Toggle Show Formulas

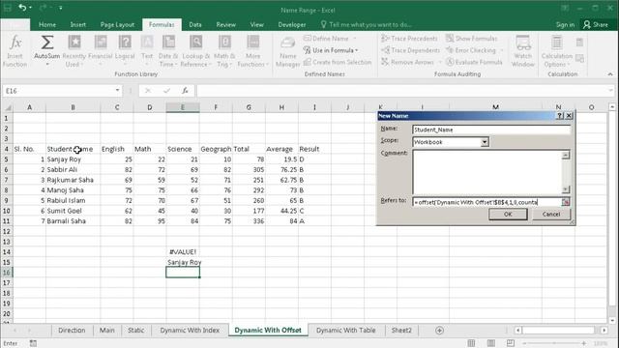click(472, 39)
